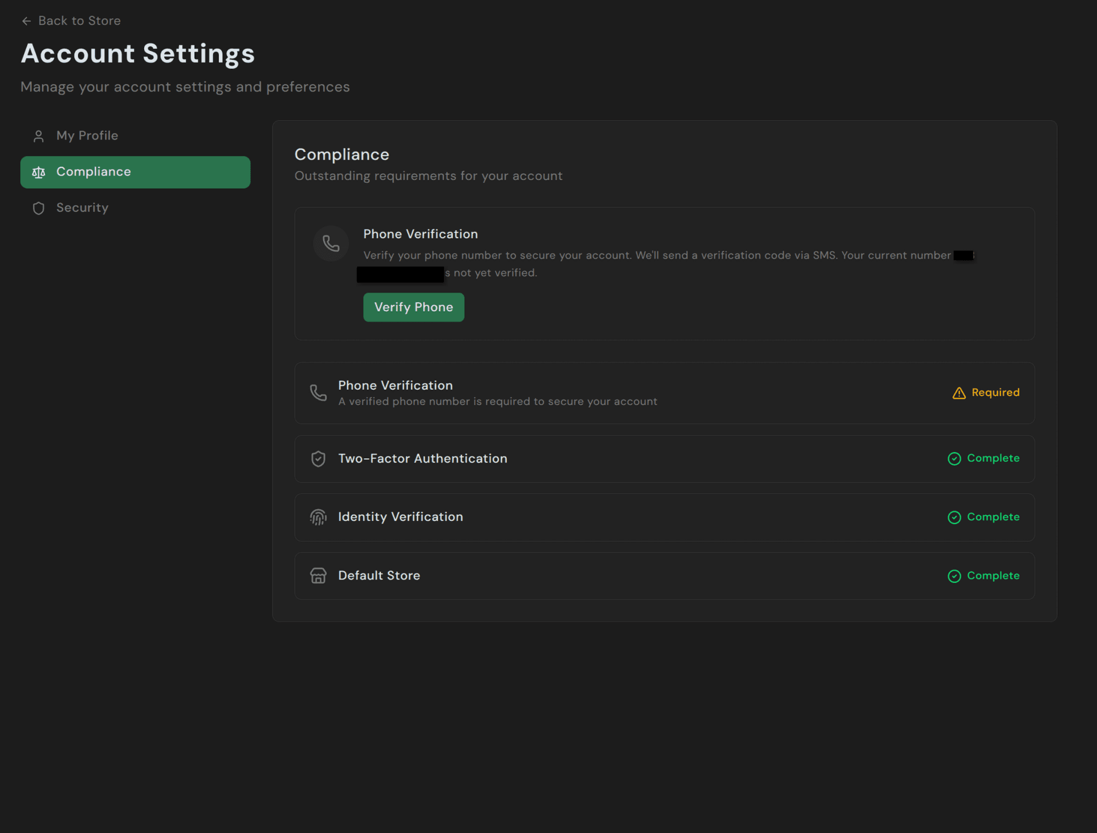This screenshot has height=833, width=1097.
Task: Click the green check icon on Identity Verification row
Action: pyautogui.click(x=954, y=517)
